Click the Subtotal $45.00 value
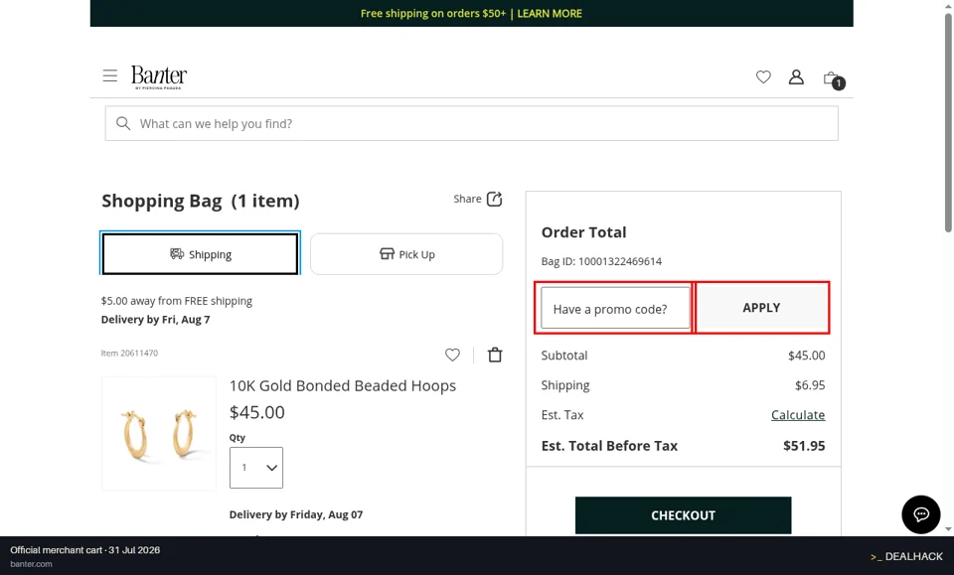 tap(806, 356)
